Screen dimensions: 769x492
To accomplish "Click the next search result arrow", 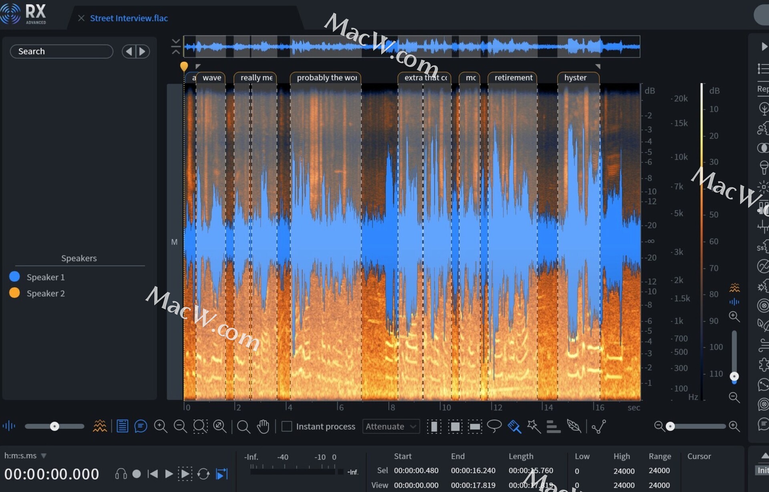I will (x=143, y=51).
